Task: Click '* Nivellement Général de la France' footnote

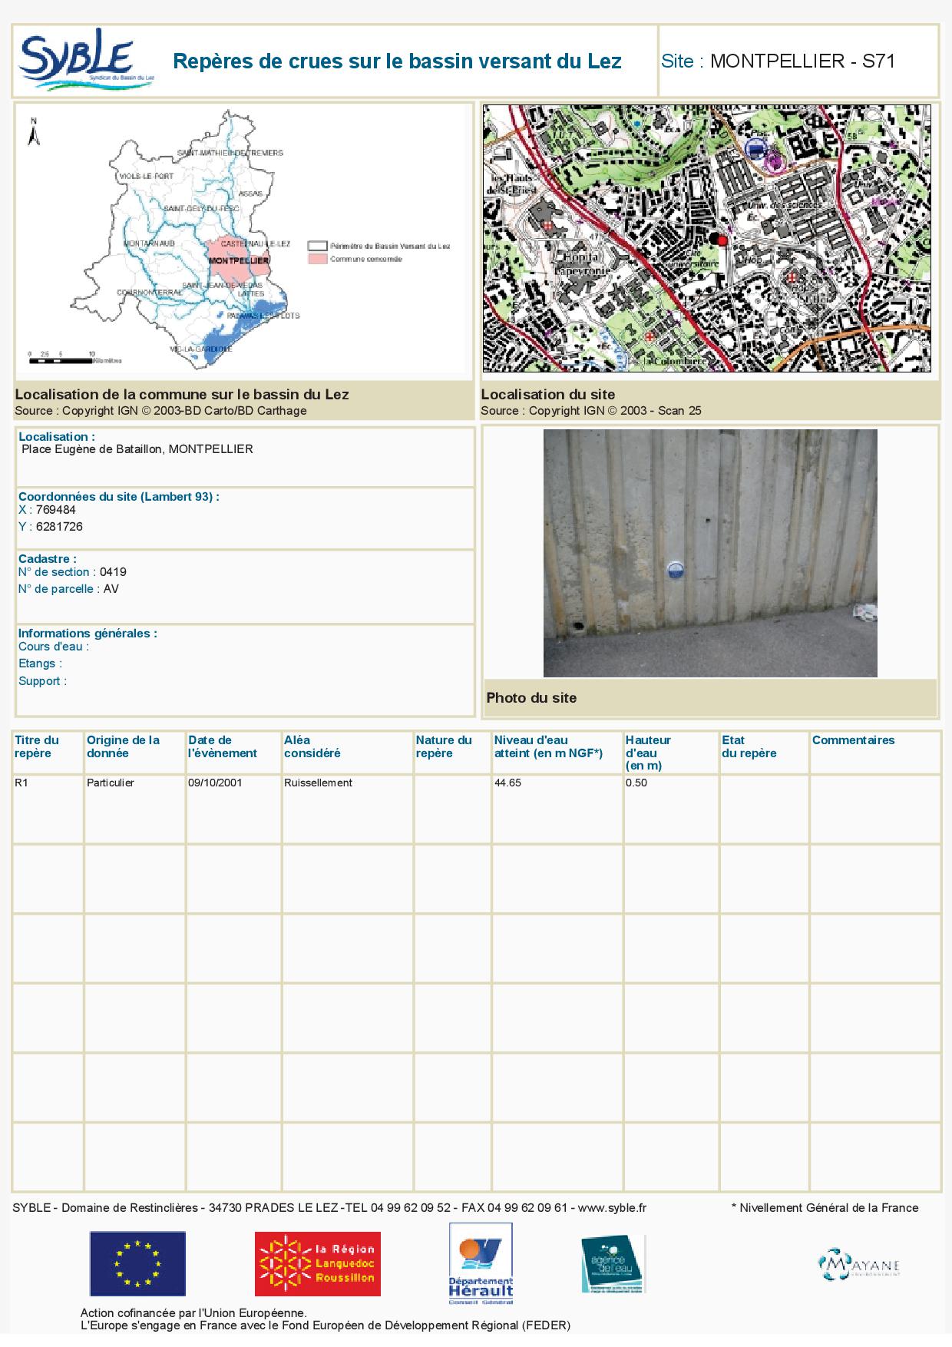Action: pos(825,1207)
